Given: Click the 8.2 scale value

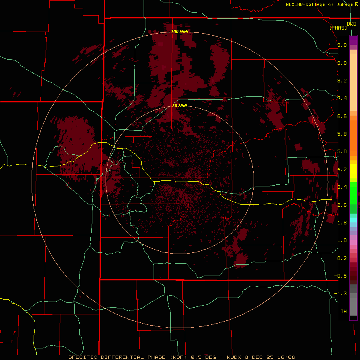Looking at the screenshot, I should pyautogui.click(x=342, y=80).
